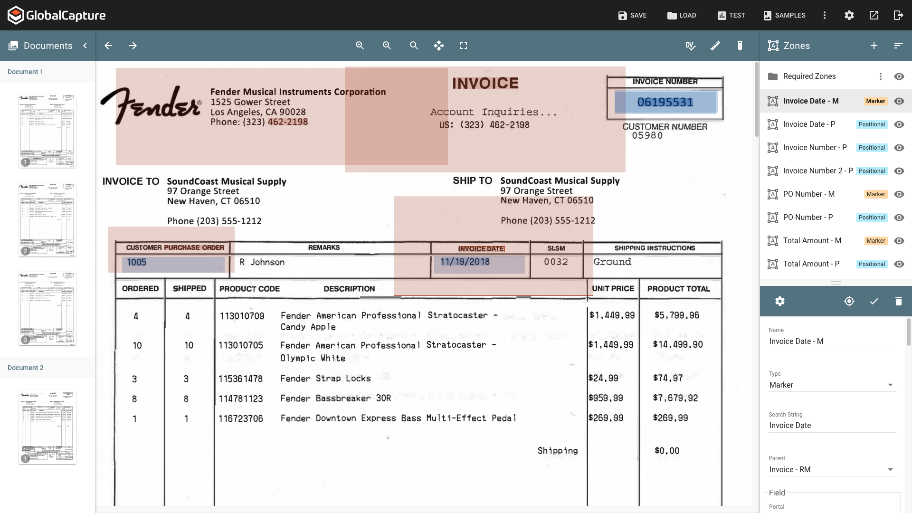The image size is (912, 513).
Task: Click the GlobalCapture logo icon
Action: (16, 15)
